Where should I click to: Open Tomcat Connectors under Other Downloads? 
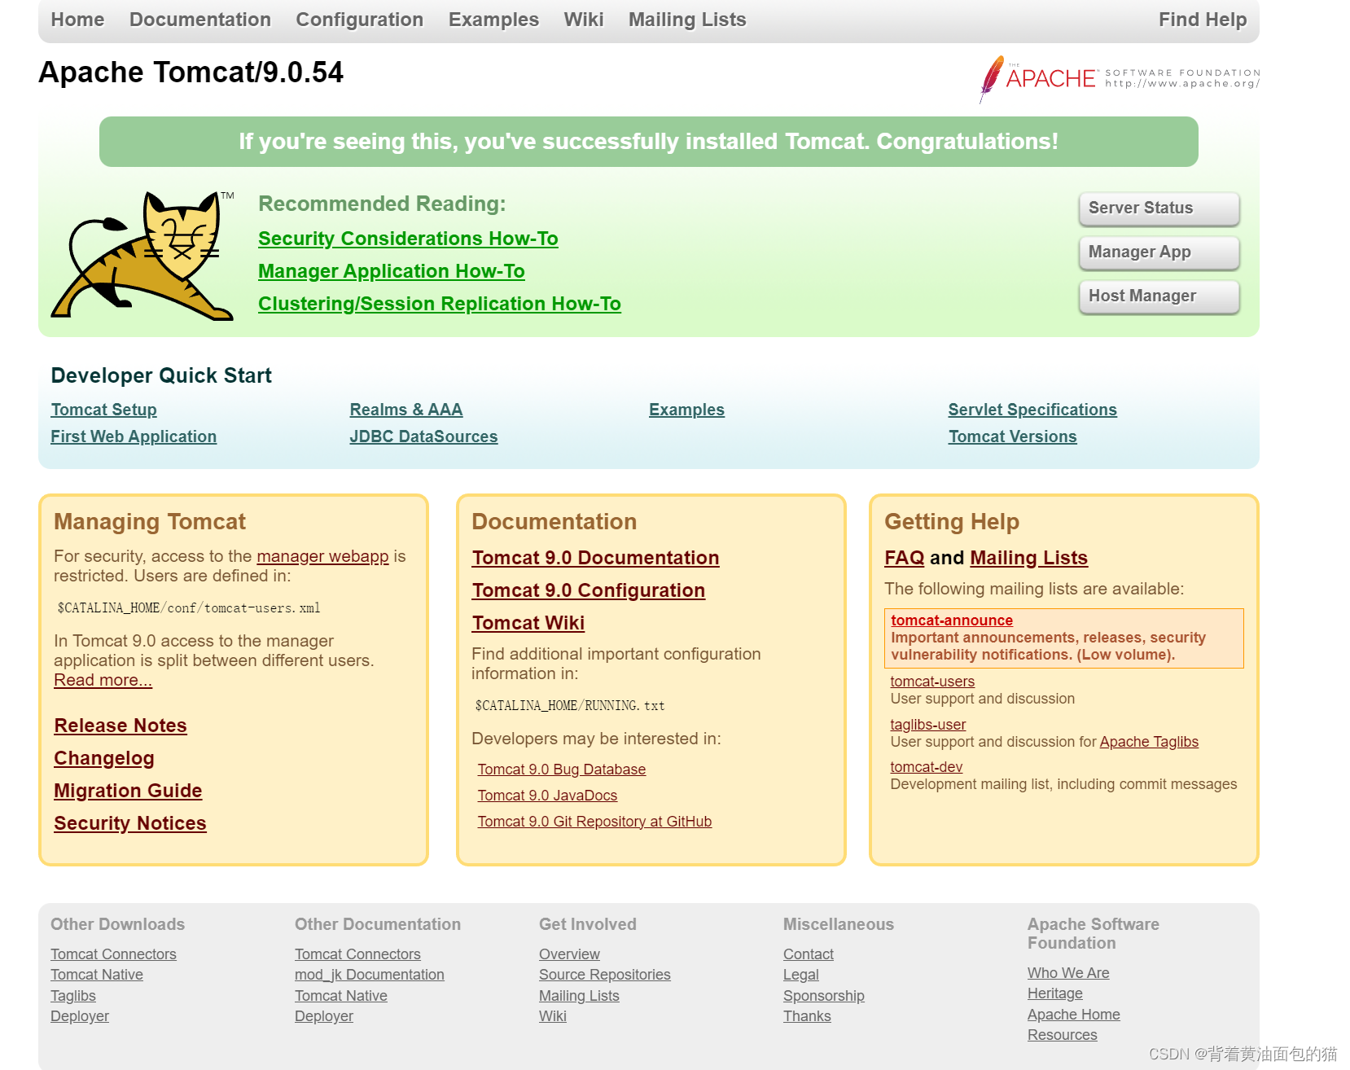pos(113,954)
